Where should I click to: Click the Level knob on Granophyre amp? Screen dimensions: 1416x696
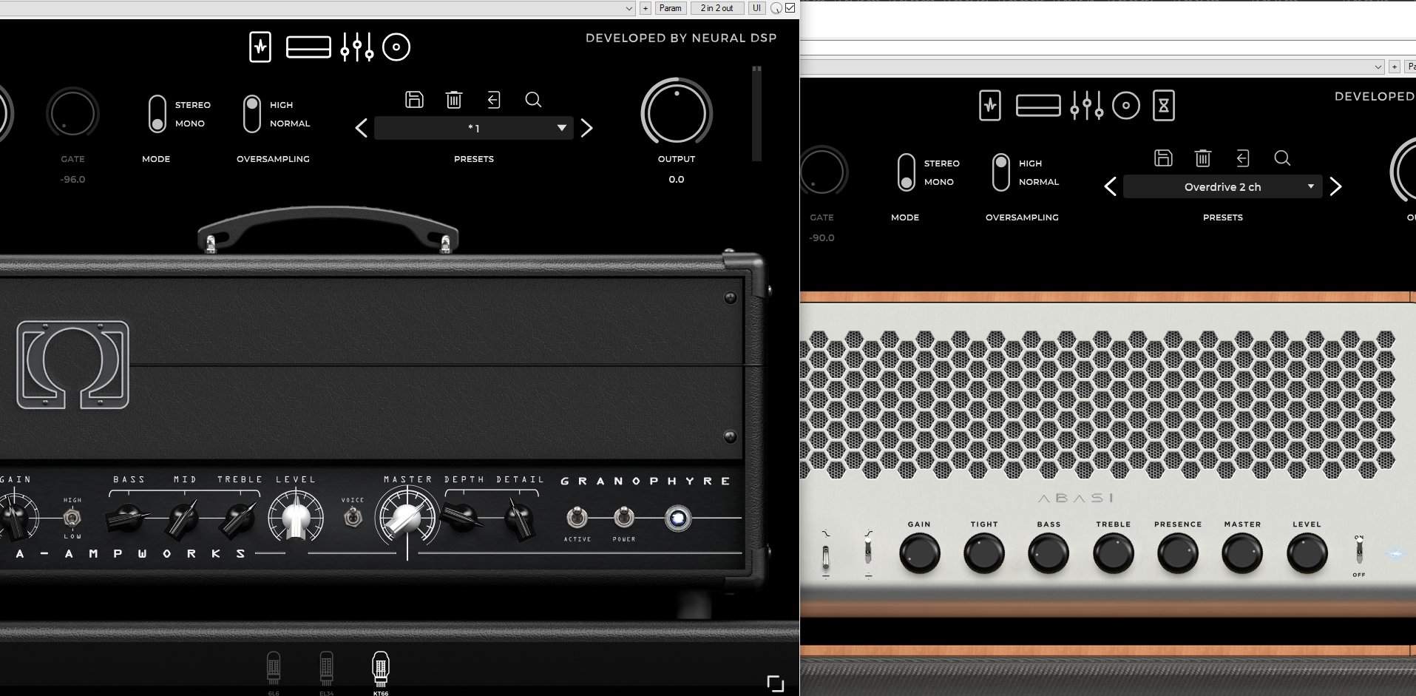click(296, 518)
